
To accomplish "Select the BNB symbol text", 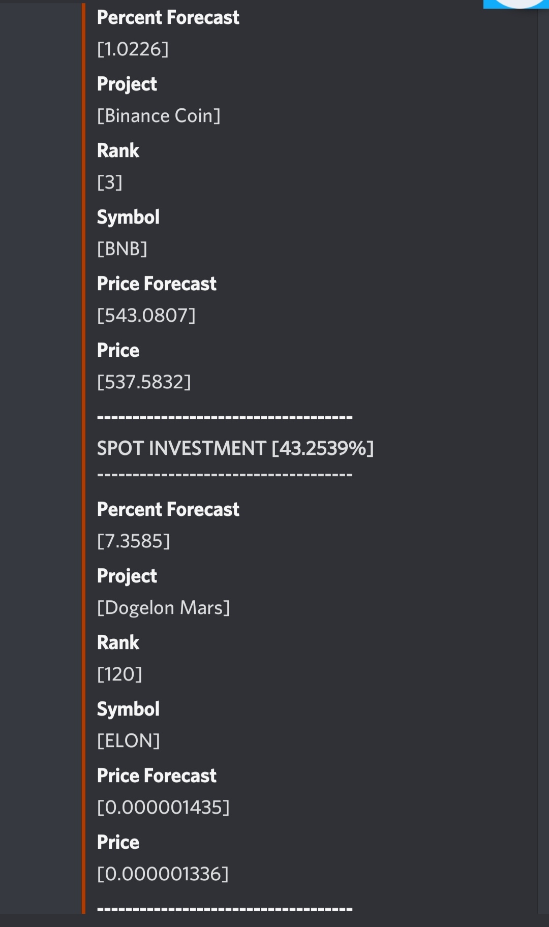I will pyautogui.click(x=122, y=249).
